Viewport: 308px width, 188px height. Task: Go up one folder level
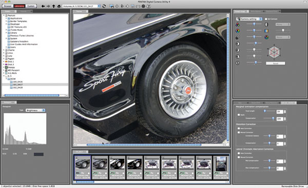pyautogui.click(x=53, y=6)
